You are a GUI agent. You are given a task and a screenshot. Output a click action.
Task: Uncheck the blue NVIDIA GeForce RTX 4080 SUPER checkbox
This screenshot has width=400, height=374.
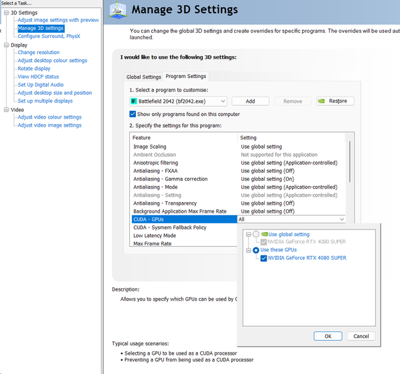(263, 258)
